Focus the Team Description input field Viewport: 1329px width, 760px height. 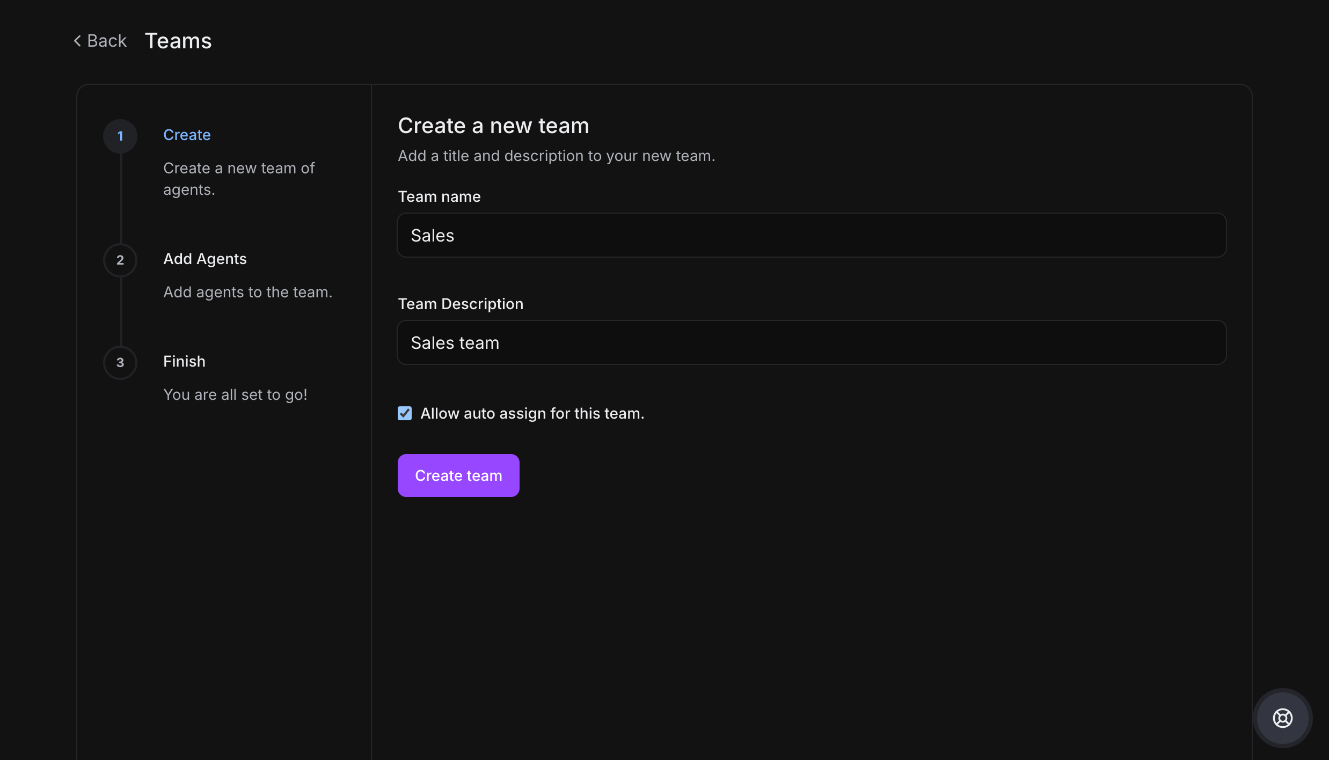coord(811,342)
